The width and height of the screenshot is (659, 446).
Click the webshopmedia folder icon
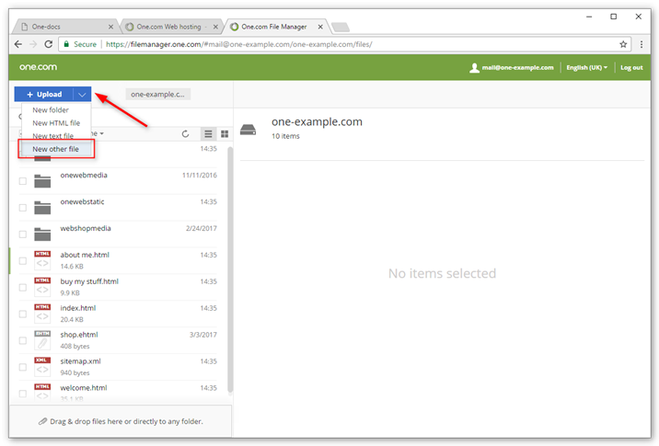[42, 234]
